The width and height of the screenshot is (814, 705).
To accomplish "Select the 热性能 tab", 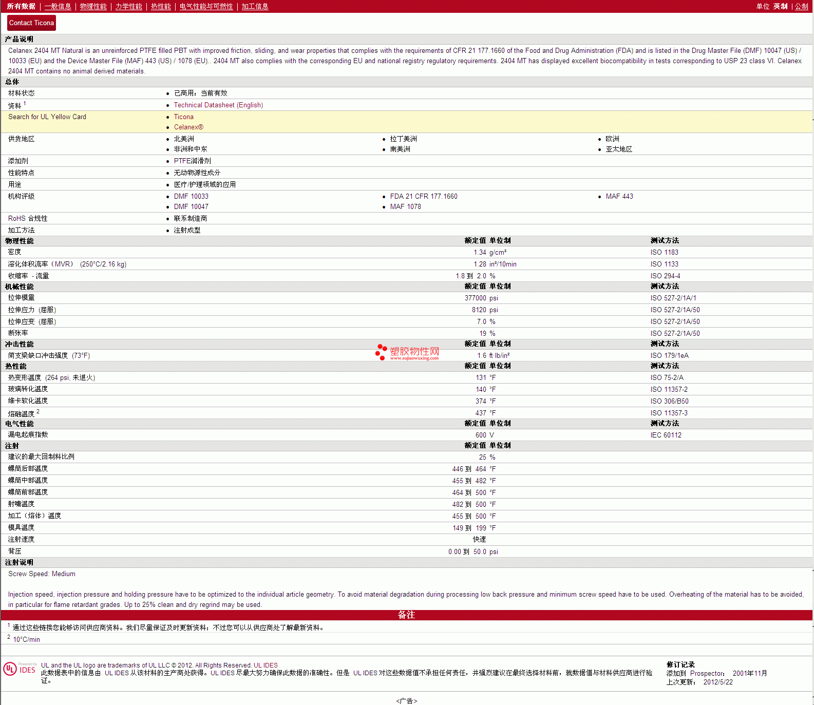I will tap(161, 6).
